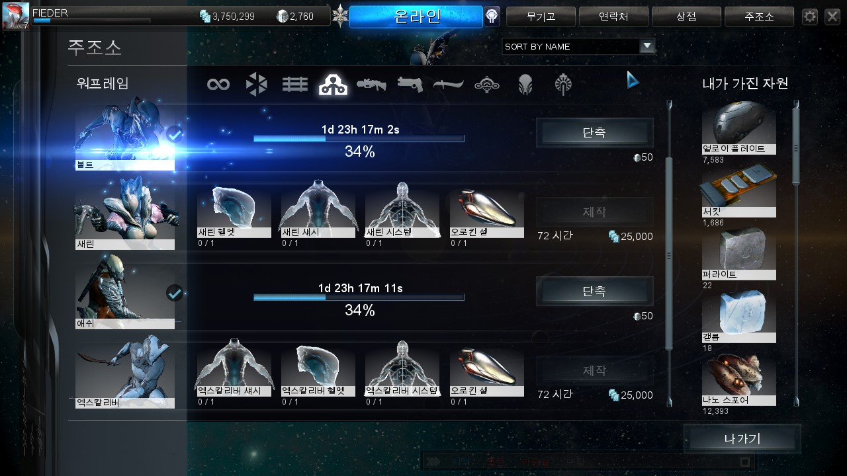Screen dimensions: 847x476
Task: Toggle the checkmark on 애쉬 blueprint
Action: (x=175, y=292)
